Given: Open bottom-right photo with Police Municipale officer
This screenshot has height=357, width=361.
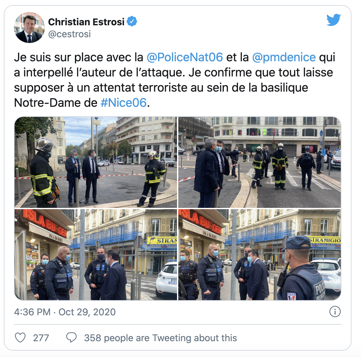Looking at the screenshot, I should [x=260, y=255].
